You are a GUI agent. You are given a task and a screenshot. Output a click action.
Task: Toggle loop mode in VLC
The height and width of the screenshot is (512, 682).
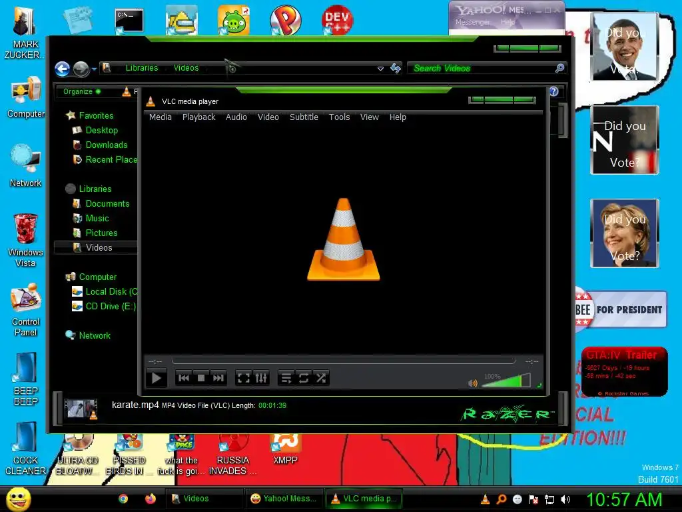pos(304,378)
